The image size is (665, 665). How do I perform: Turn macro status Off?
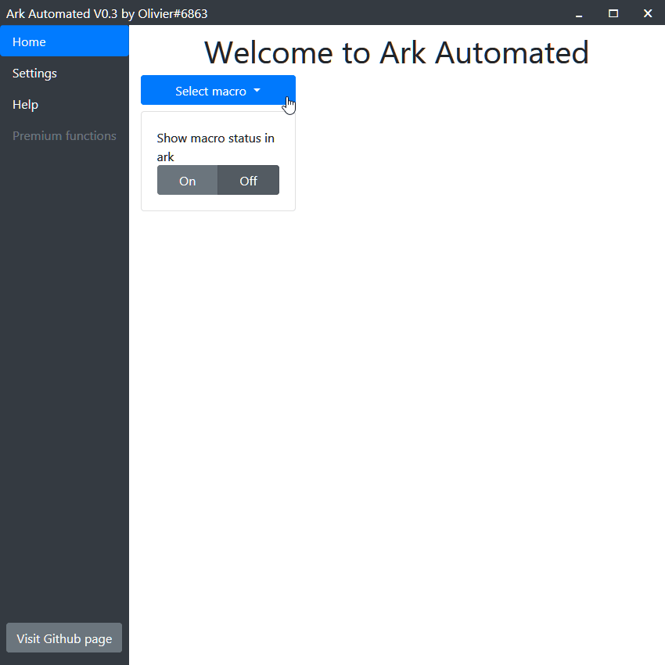pos(249,180)
